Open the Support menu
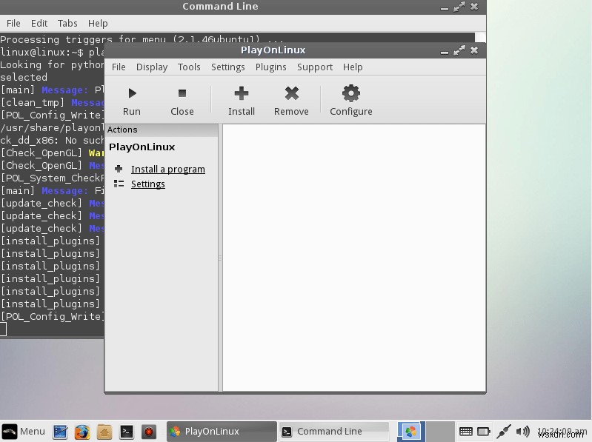The width and height of the screenshot is (592, 442). point(315,67)
